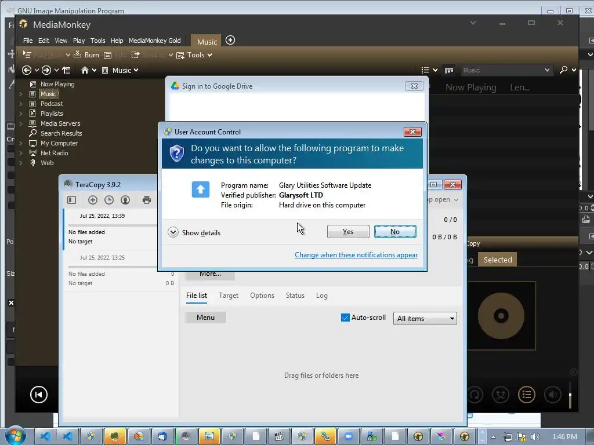Click the MediaMonkey back navigation arrow
The height and width of the screenshot is (445, 594).
(27, 70)
